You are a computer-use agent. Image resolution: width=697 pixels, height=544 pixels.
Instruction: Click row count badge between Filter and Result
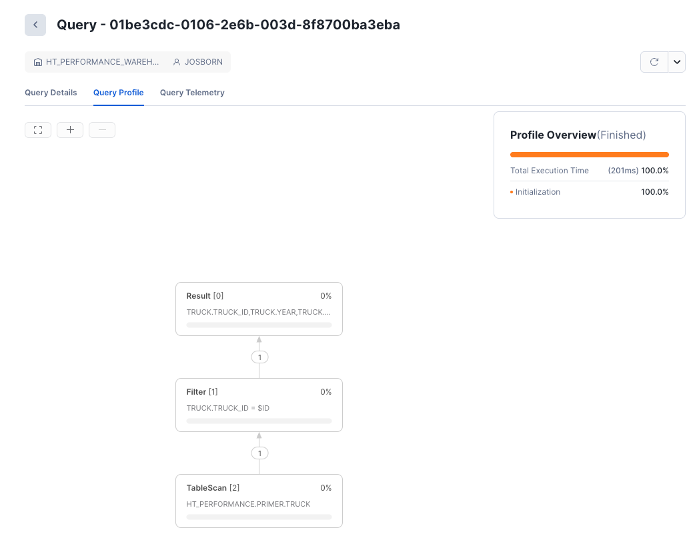[259, 357]
